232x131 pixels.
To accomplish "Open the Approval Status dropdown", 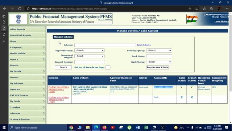I will (90, 51).
